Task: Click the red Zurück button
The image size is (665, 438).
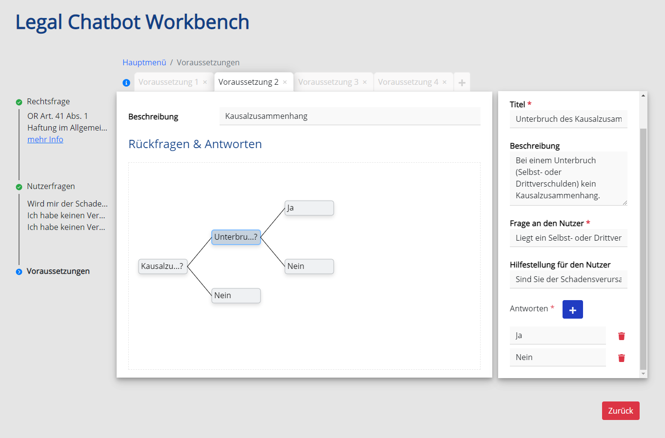Action: [621, 411]
